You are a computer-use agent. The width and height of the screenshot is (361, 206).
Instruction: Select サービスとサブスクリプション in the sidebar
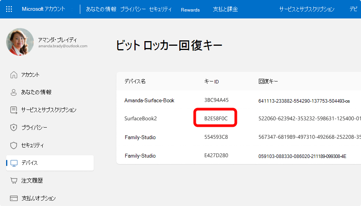pyautogui.click(x=49, y=110)
